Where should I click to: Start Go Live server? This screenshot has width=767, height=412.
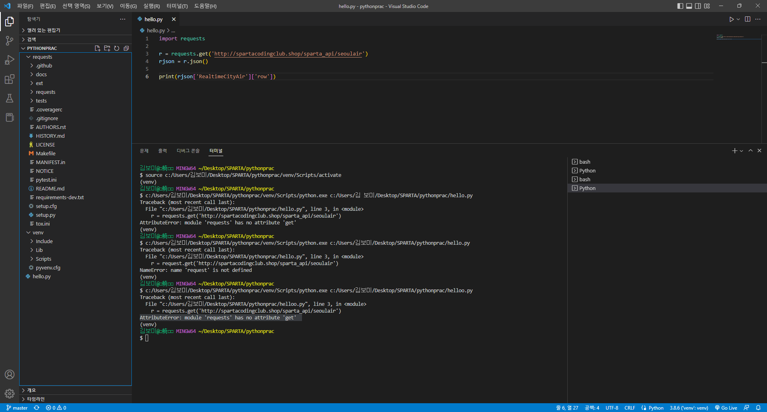[x=726, y=408]
